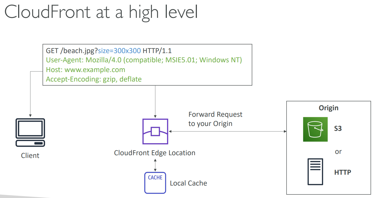Select the Host: www.example.com header
The width and height of the screenshot is (374, 198).
click(86, 70)
